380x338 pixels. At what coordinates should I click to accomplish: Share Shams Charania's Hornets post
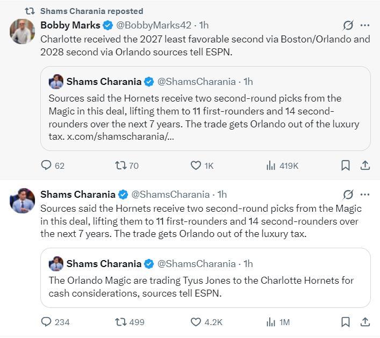coord(365,322)
